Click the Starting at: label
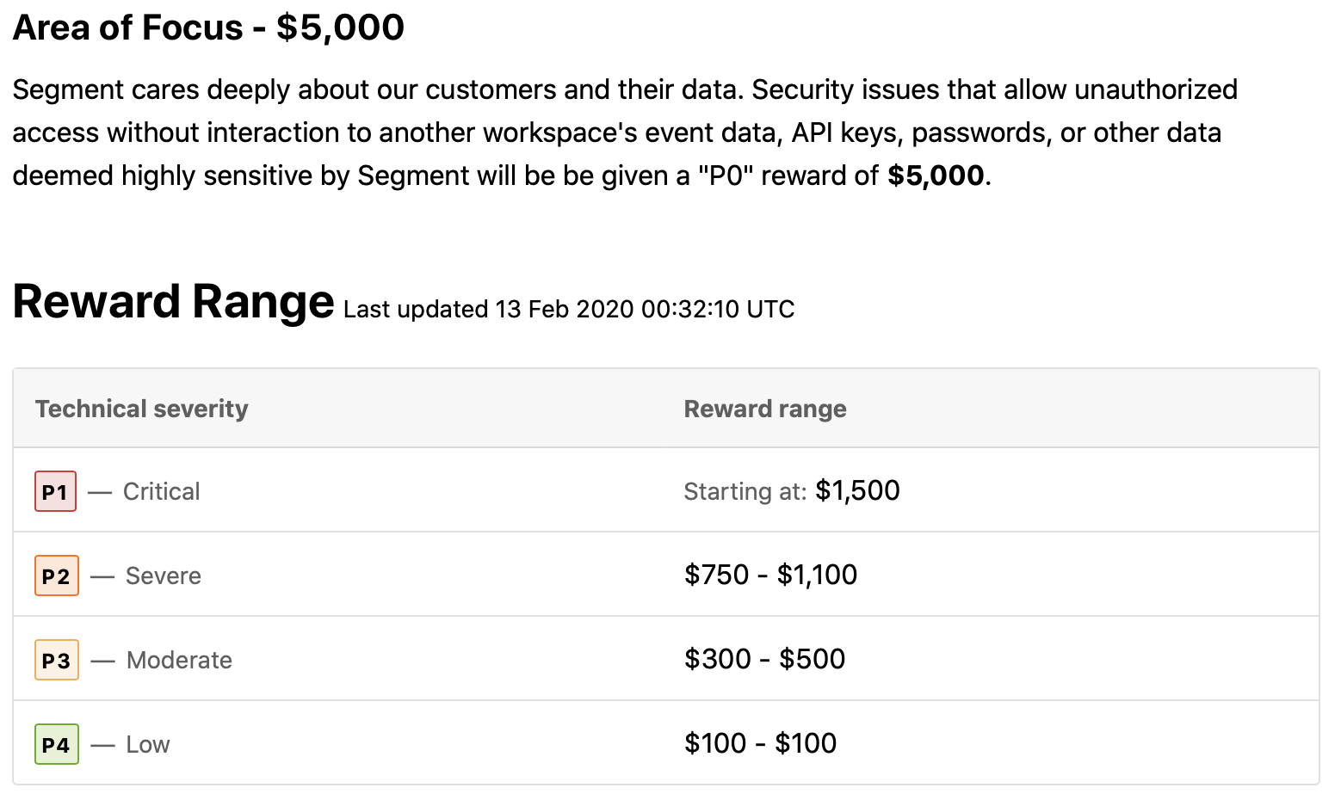 [745, 491]
